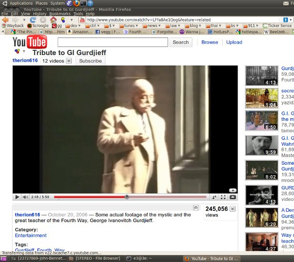Open the Entertainment category link
Screen dimensions: 294x262
pyautogui.click(x=30, y=235)
